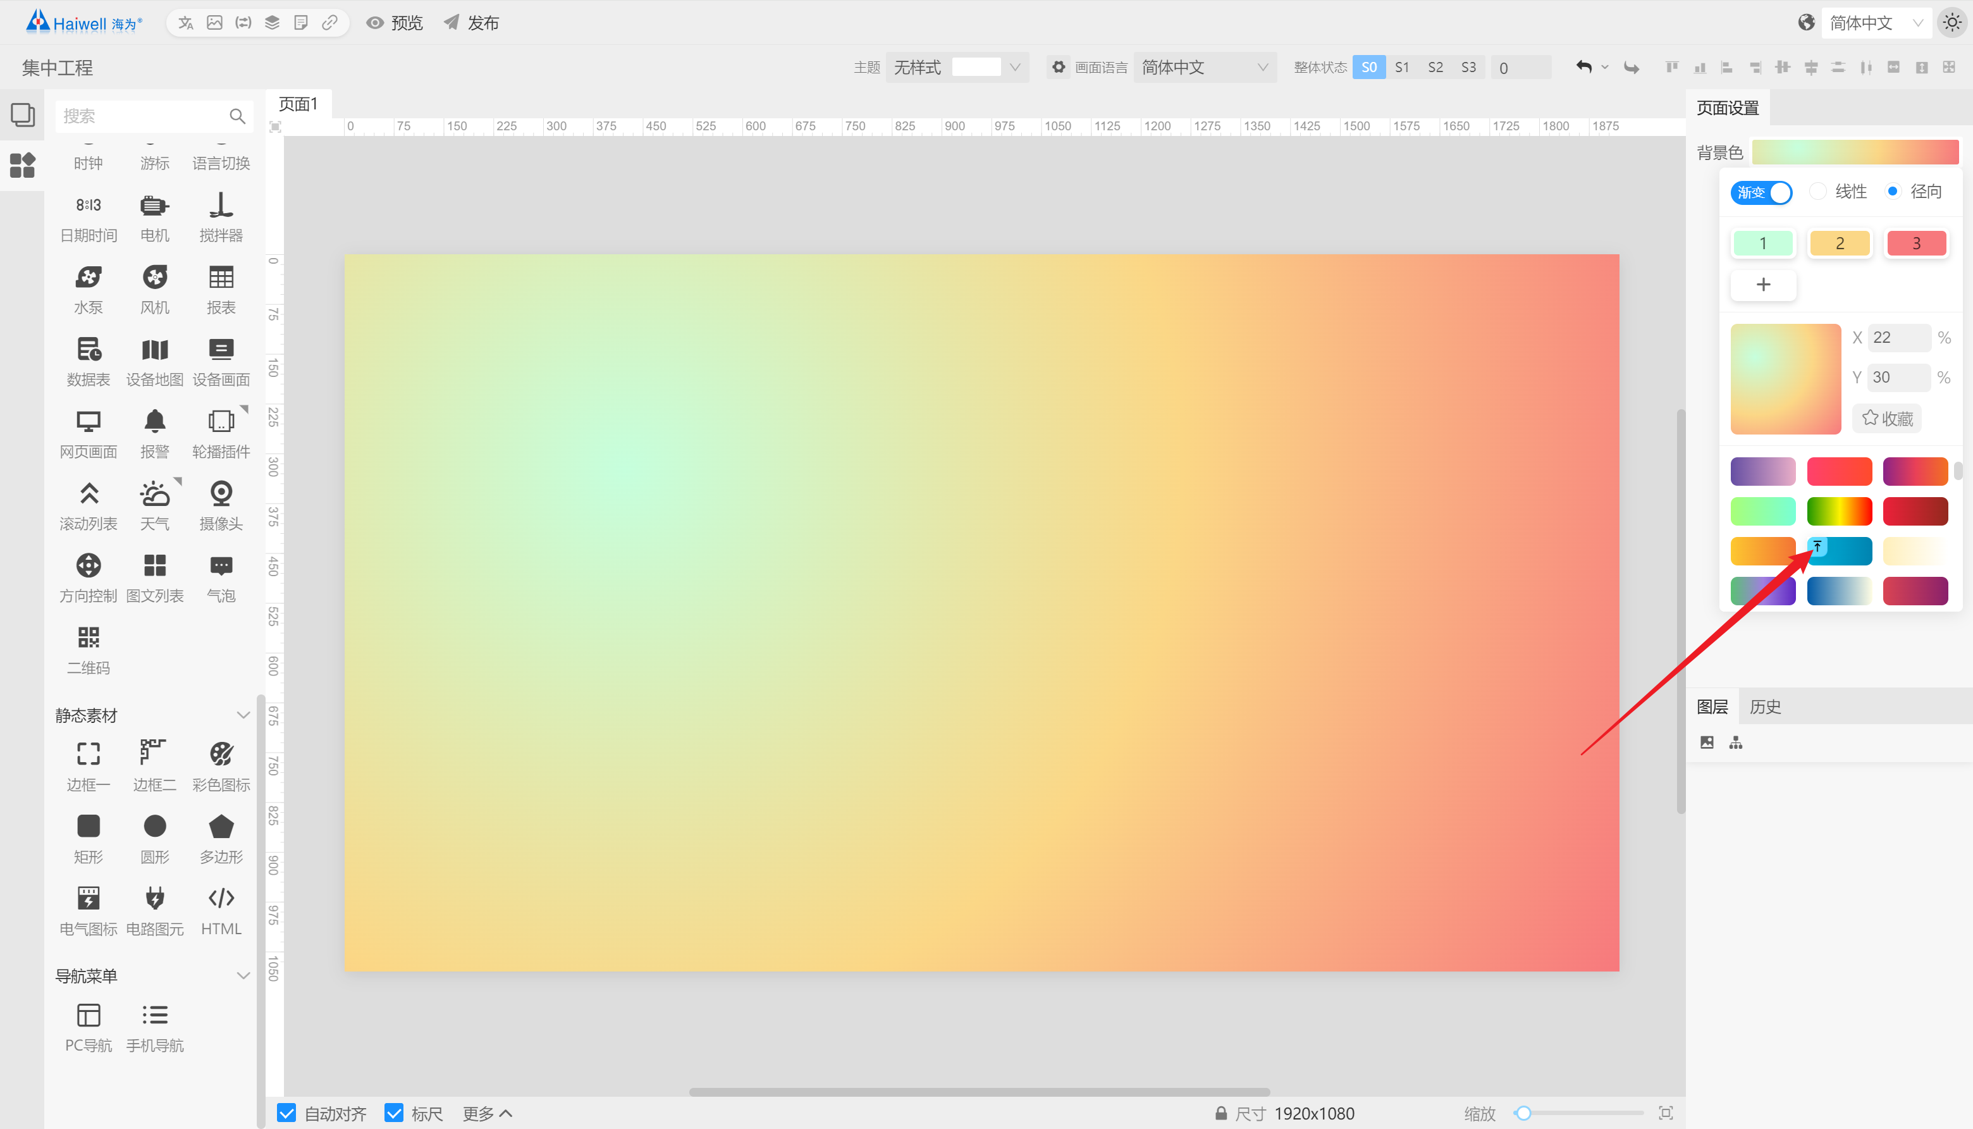Select the 线性 linear radio button
Screen dimensions: 1973x1129
pos(1818,191)
